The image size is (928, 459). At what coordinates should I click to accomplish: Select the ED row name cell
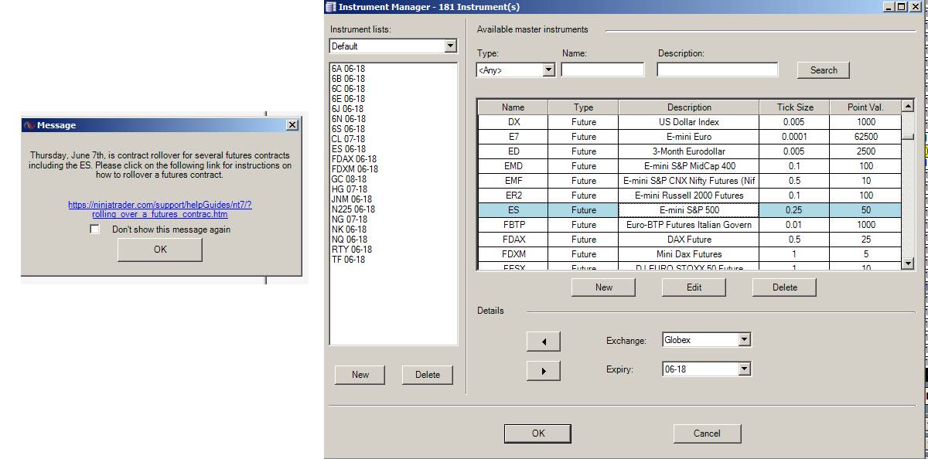pos(513,151)
